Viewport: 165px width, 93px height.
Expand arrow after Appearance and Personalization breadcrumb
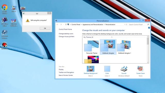click(104, 25)
